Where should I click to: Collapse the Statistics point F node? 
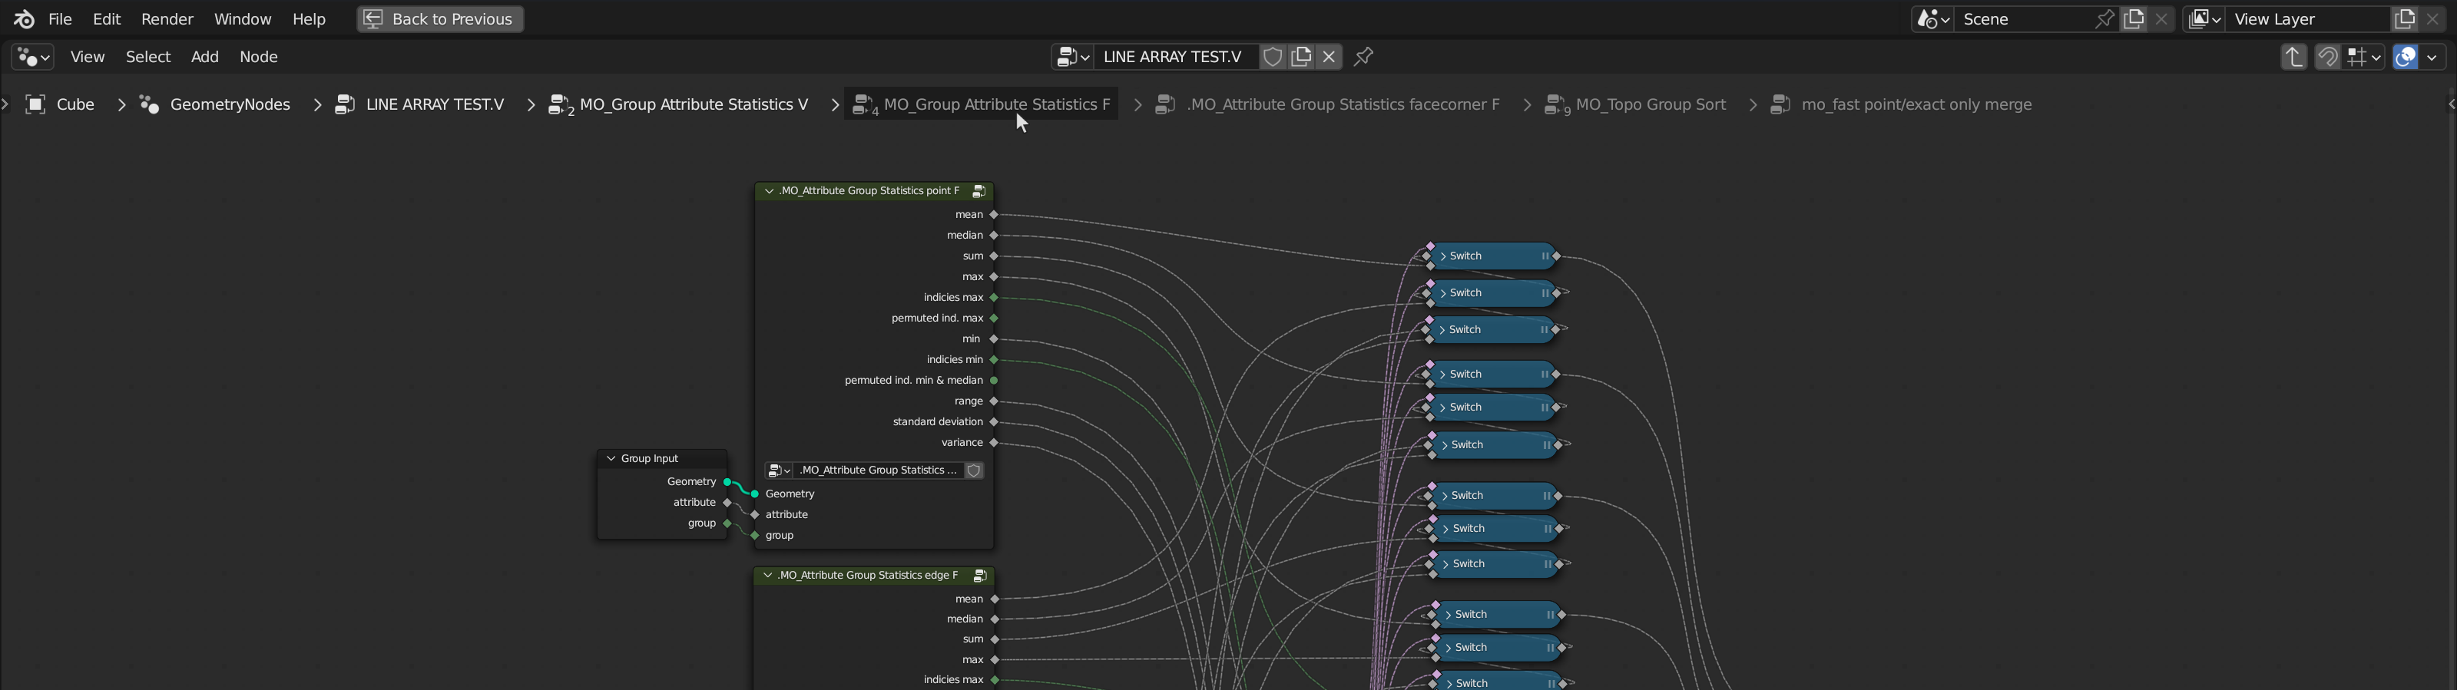[770, 192]
